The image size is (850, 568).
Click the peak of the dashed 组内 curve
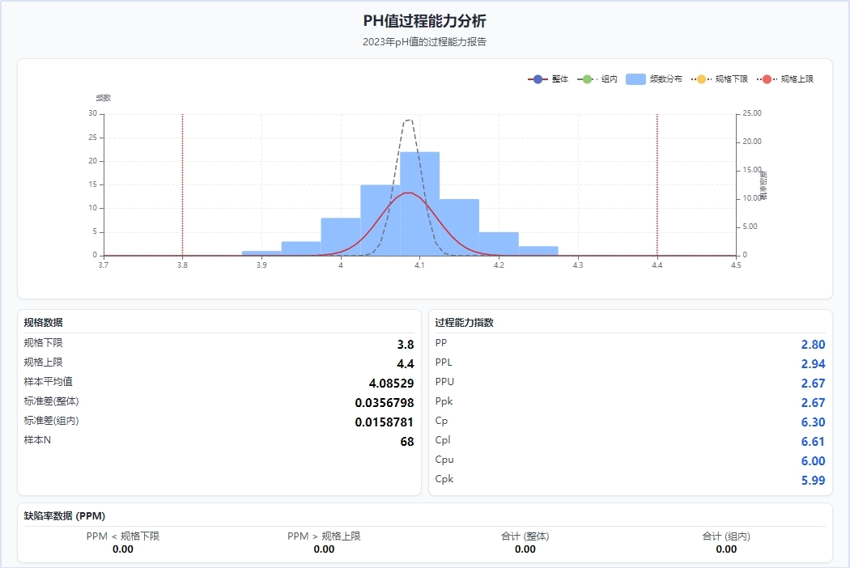pos(409,120)
